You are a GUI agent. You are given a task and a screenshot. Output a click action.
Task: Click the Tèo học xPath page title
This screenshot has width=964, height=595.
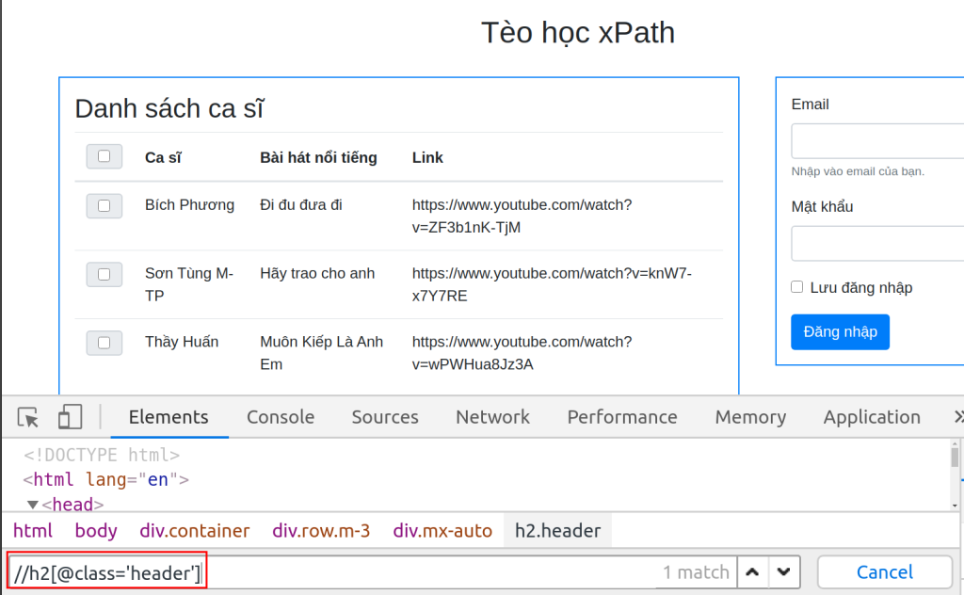(x=577, y=33)
